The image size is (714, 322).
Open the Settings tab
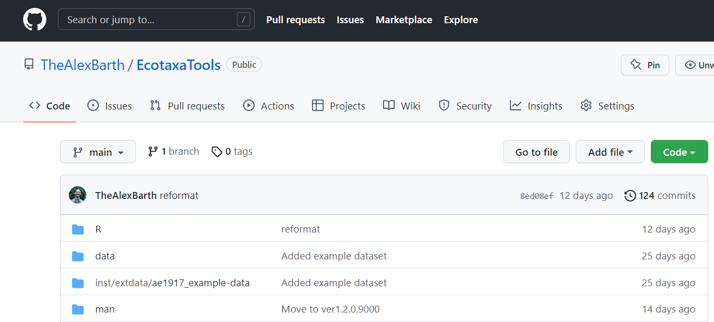pyautogui.click(x=607, y=106)
